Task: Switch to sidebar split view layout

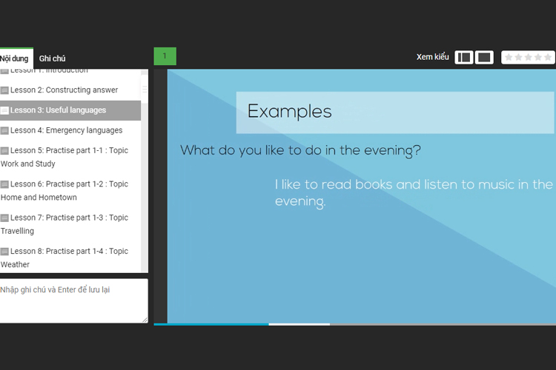Action: [x=464, y=57]
